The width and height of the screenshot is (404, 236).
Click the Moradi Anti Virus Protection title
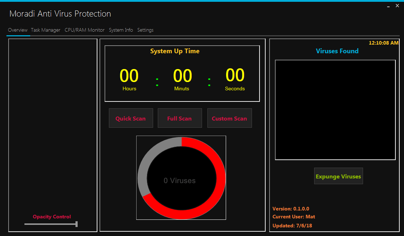click(60, 14)
